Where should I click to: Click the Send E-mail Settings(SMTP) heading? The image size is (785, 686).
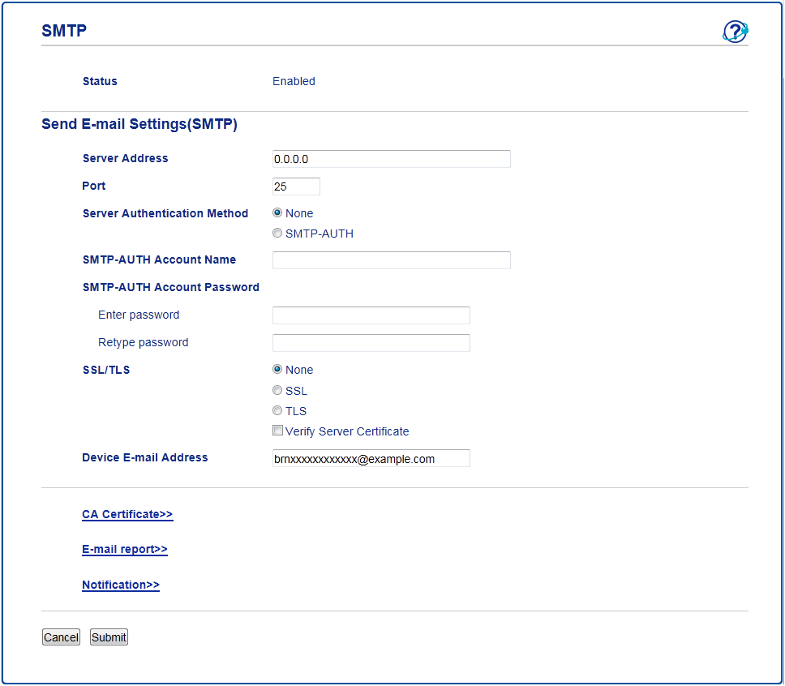[139, 125]
